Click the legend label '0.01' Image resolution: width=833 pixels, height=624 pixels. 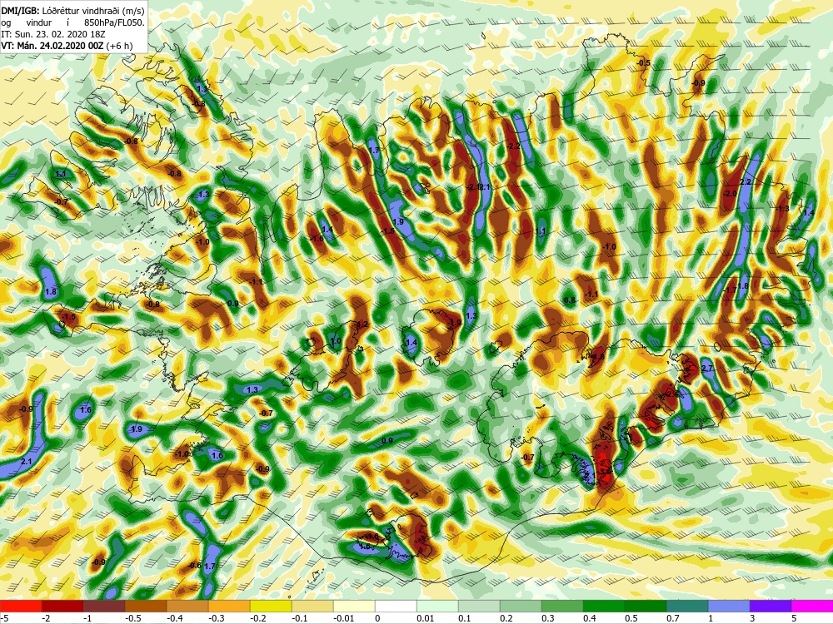(426, 618)
